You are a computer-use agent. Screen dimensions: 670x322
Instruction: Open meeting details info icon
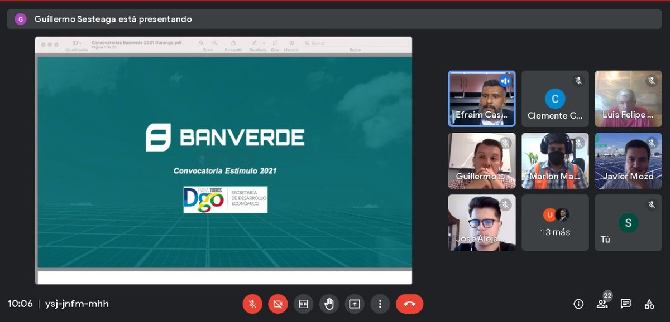click(x=578, y=304)
